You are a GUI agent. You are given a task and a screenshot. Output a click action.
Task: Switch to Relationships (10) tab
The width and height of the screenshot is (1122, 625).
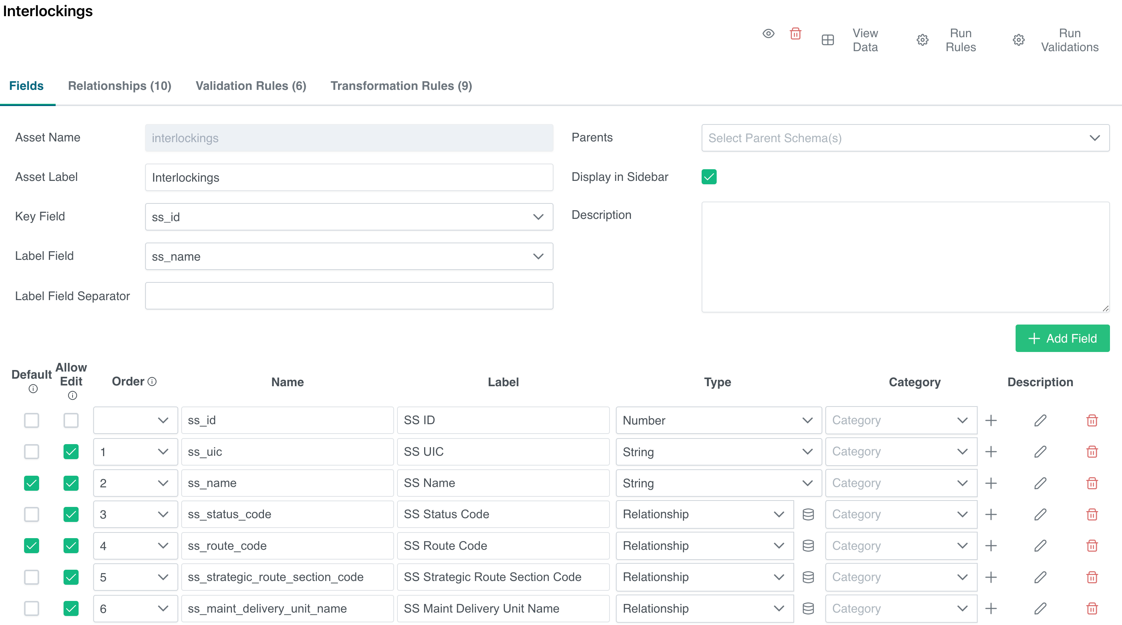119,86
